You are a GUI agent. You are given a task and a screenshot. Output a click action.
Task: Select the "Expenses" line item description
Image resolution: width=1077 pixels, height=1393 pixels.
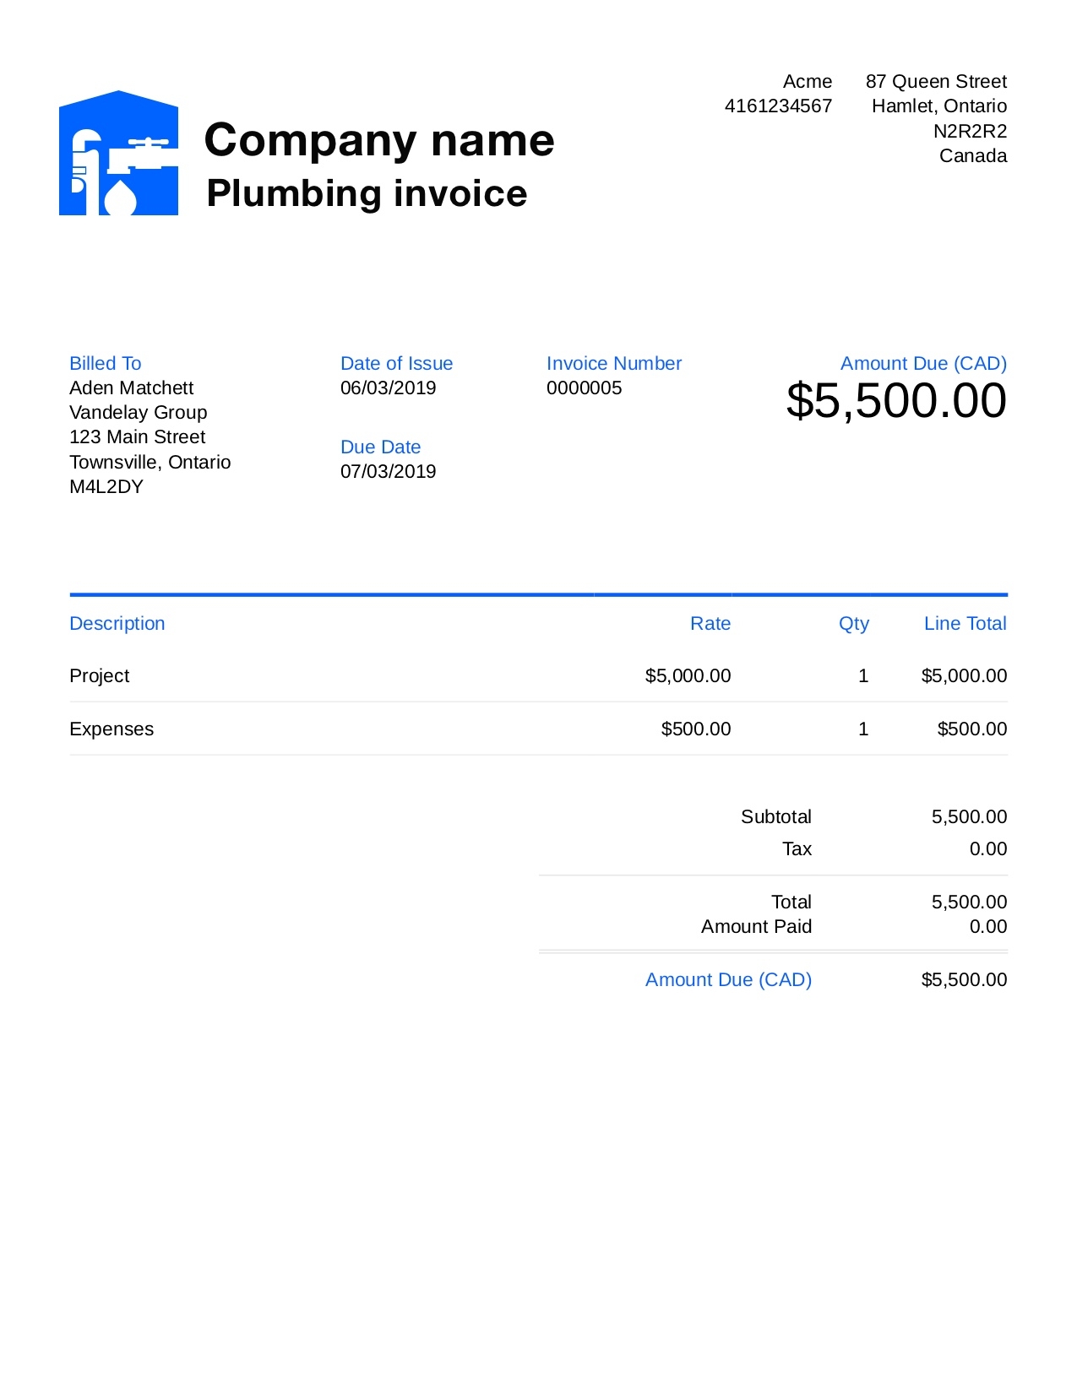[112, 729]
